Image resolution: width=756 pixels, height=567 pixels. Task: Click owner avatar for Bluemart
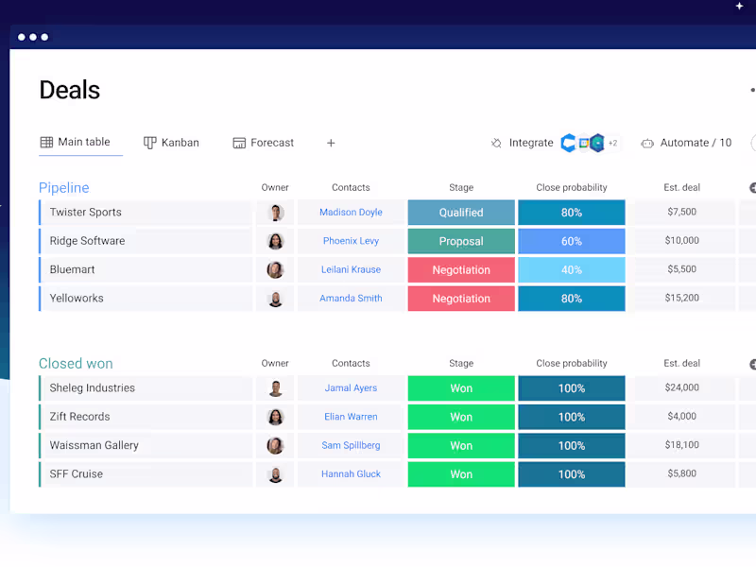(x=275, y=270)
